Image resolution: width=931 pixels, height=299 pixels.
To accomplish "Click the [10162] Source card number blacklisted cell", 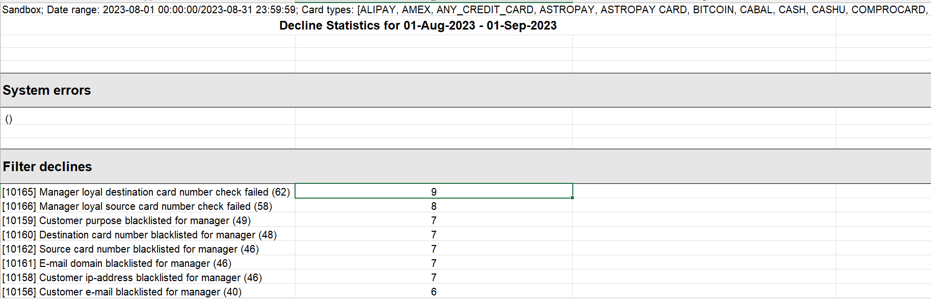I will point(131,249).
